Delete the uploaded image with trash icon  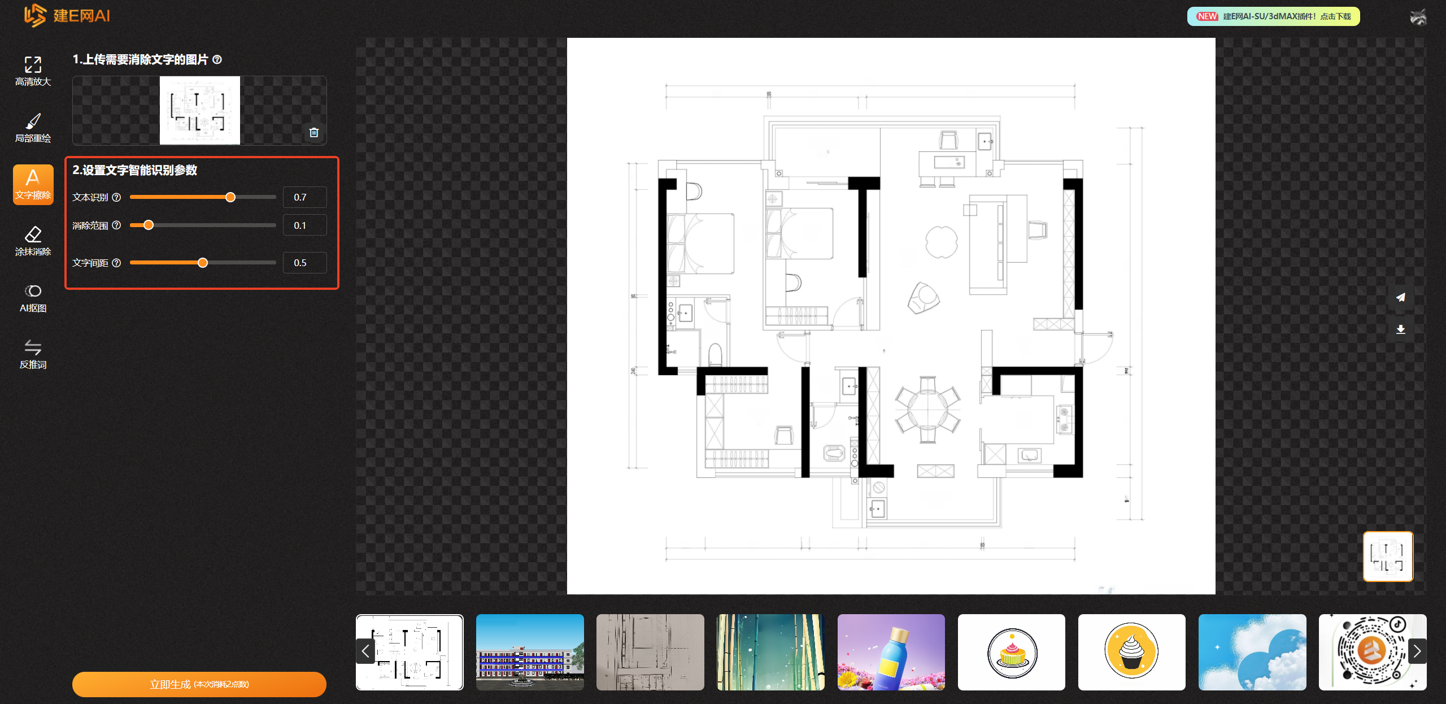[314, 132]
